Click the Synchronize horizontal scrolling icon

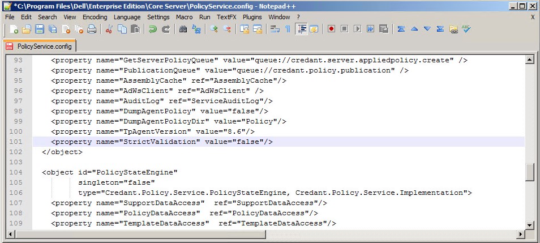258,29
